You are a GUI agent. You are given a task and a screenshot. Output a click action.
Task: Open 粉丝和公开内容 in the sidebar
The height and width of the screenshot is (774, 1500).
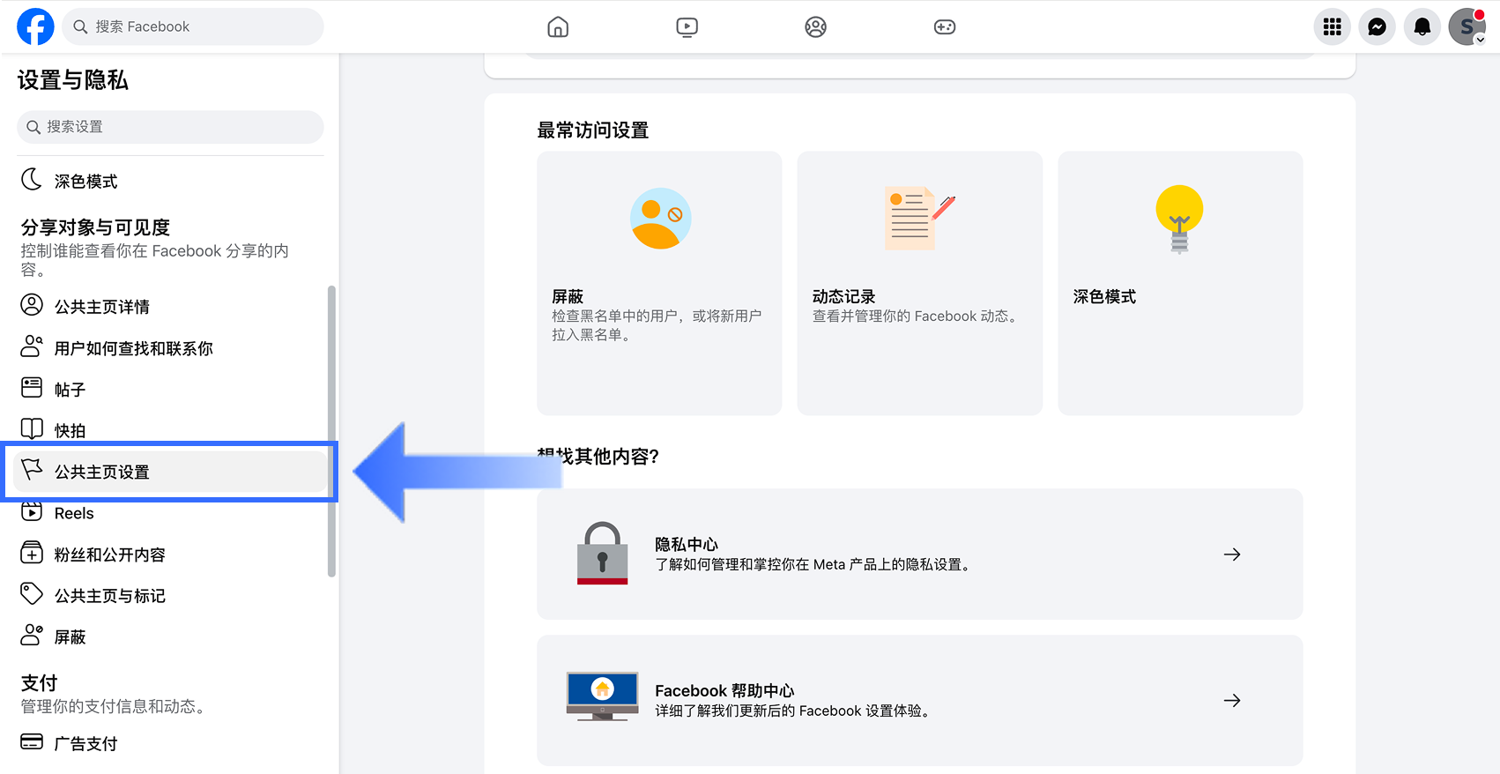tap(170, 554)
